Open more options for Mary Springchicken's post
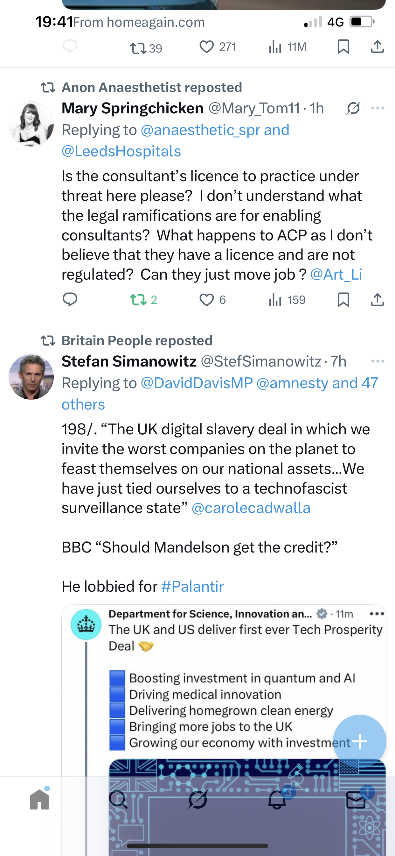The height and width of the screenshot is (856, 395). (x=378, y=108)
